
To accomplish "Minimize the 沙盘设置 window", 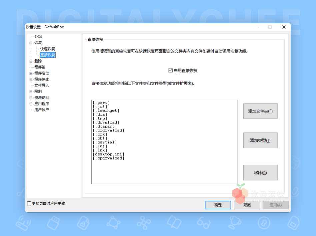I will [x=256, y=27].
